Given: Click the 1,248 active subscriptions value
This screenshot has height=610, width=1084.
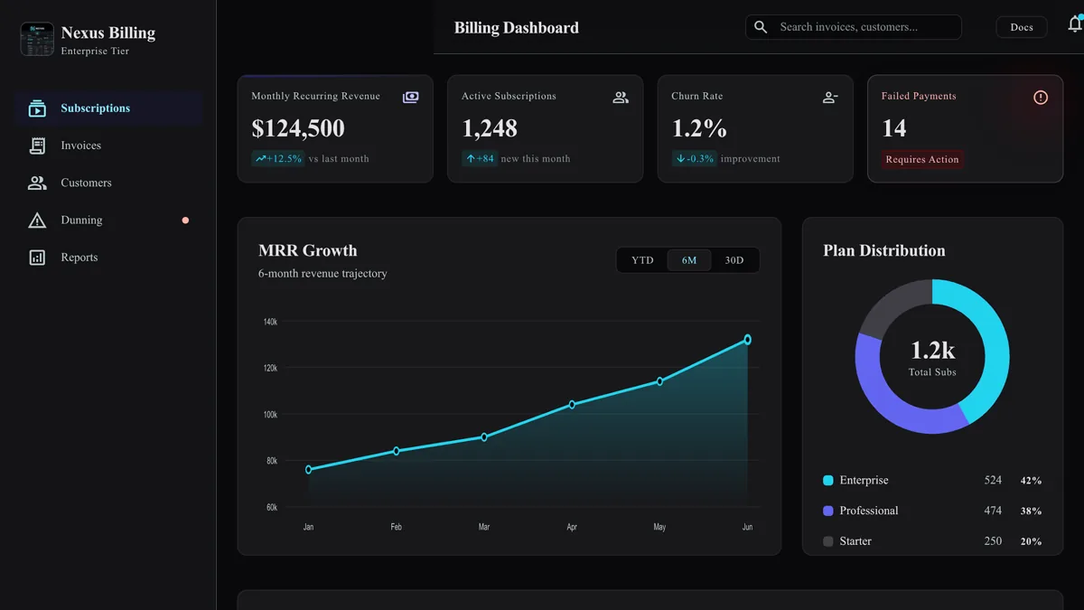Looking at the screenshot, I should coord(490,128).
